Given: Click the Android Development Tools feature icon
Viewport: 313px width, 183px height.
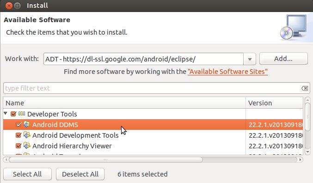Looking at the screenshot, I should [27, 135].
